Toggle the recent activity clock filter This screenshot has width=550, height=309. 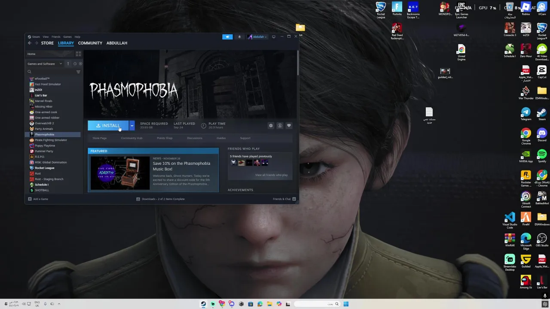(75, 64)
